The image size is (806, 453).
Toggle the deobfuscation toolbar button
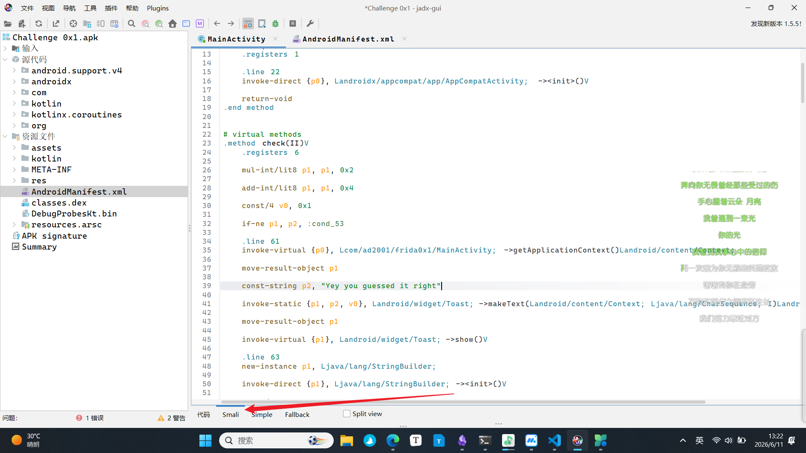[x=248, y=23]
